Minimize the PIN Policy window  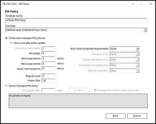pos(133,4)
